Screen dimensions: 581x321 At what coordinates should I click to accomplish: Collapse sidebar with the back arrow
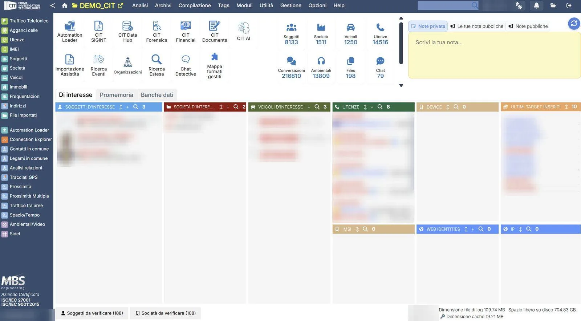(x=53, y=5)
